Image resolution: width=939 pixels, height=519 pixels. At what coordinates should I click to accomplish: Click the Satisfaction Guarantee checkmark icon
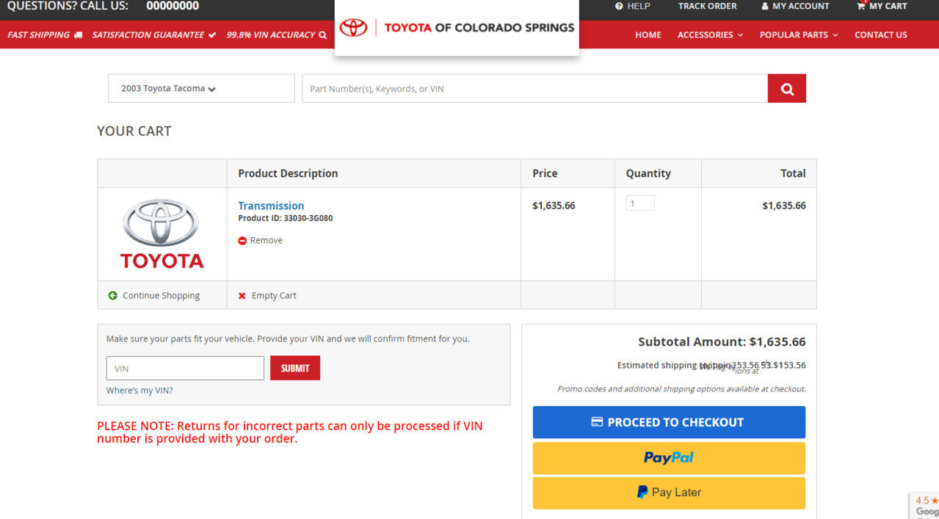point(212,35)
